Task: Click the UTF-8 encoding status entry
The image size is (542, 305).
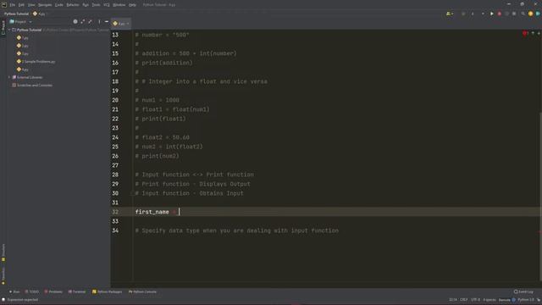Action: coord(476,300)
